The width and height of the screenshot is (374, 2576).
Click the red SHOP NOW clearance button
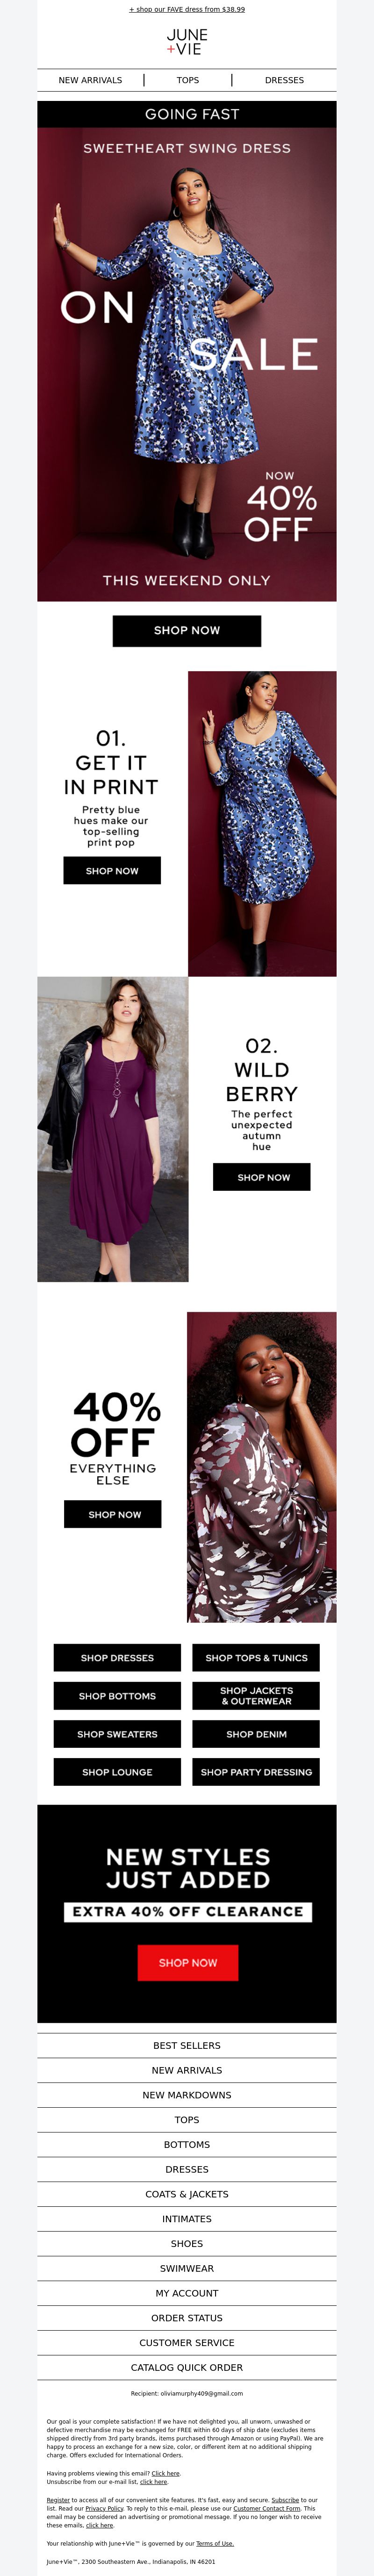coord(188,1963)
